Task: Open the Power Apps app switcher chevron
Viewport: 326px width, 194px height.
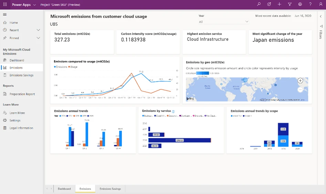Action: tap(34, 4)
